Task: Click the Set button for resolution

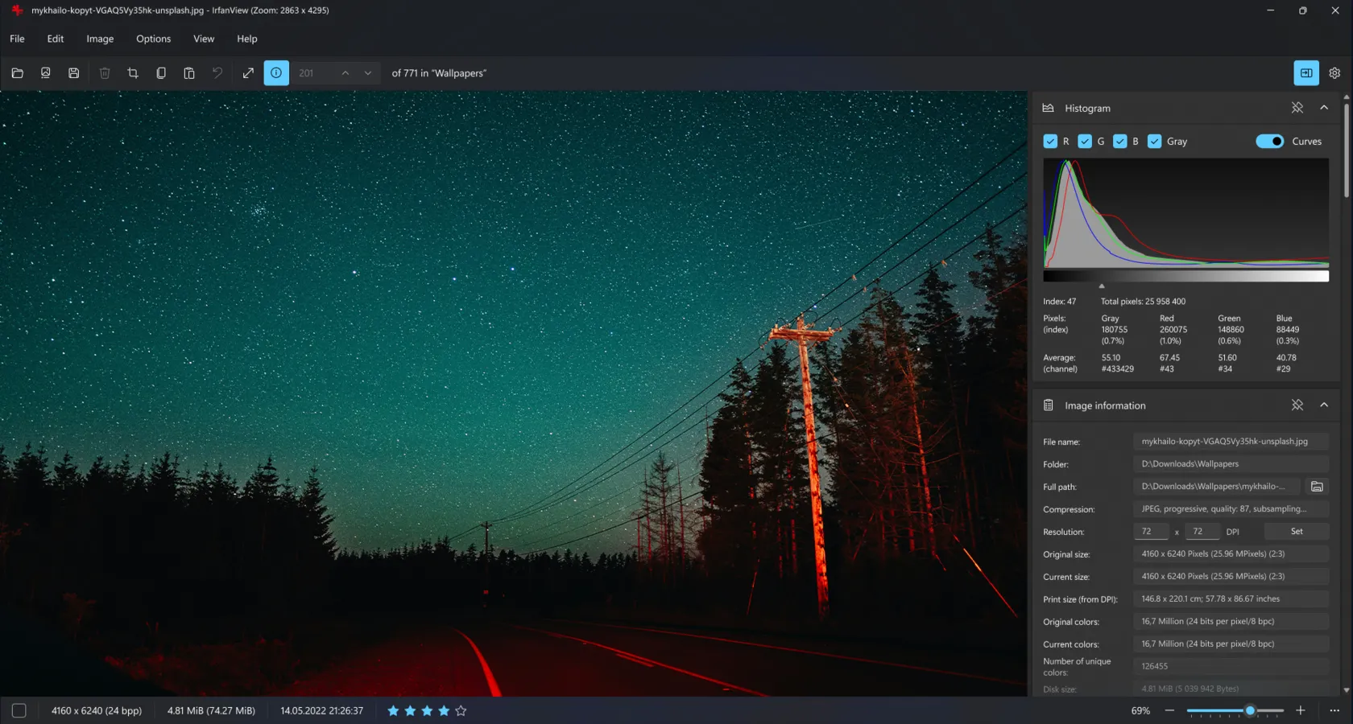Action: click(x=1297, y=532)
